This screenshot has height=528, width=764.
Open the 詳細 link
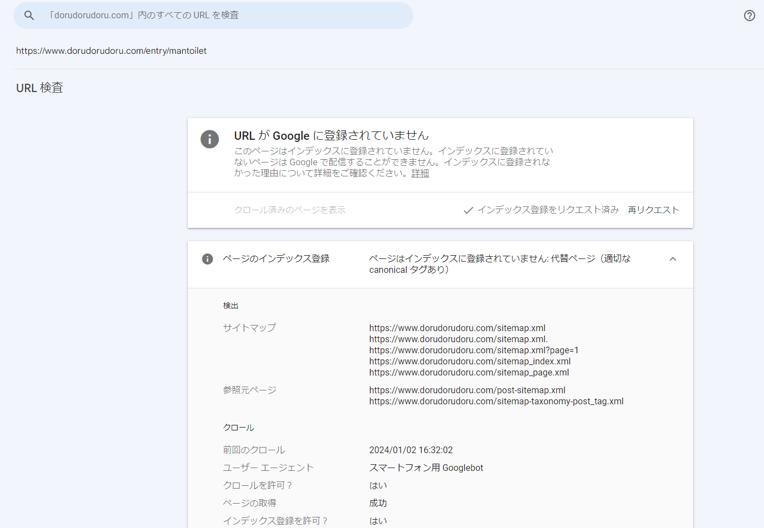pyautogui.click(x=420, y=173)
